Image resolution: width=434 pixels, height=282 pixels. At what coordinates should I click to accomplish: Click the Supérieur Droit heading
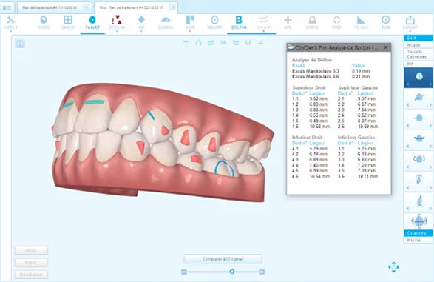[309, 87]
